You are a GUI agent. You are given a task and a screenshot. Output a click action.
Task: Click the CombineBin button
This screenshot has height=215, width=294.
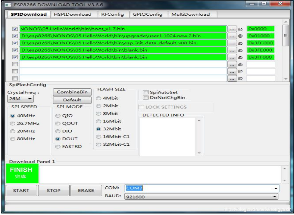72,92
